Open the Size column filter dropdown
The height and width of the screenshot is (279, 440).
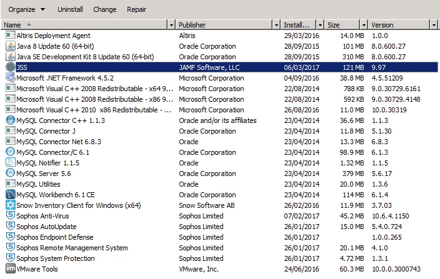(x=364, y=25)
